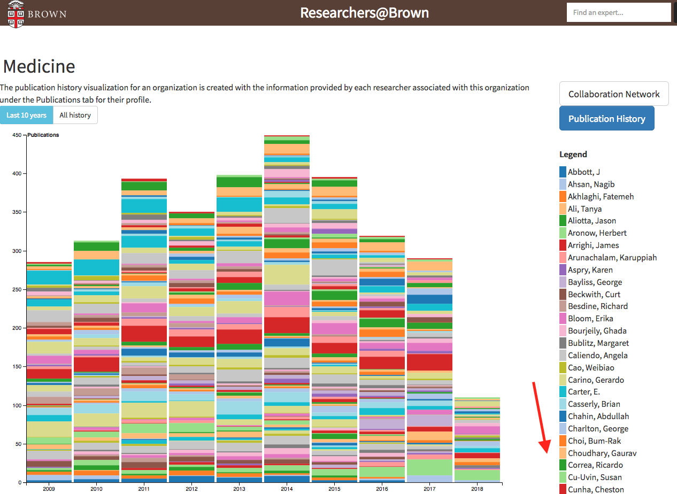The height and width of the screenshot is (494, 677).
Task: Click the Chahin, Abdullah legend swatch
Action: click(x=563, y=416)
